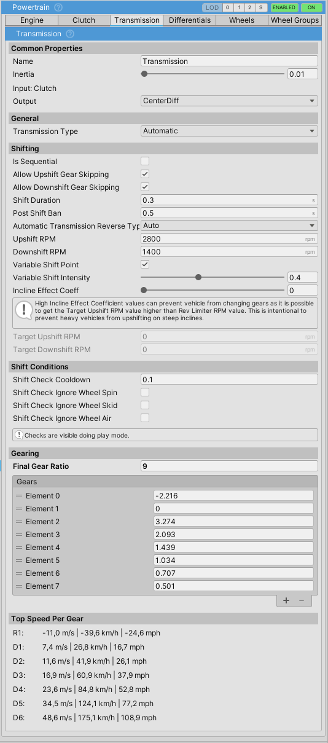The image size is (328, 743).
Task: Click the drag handle of Element 4
Action: 19,548
